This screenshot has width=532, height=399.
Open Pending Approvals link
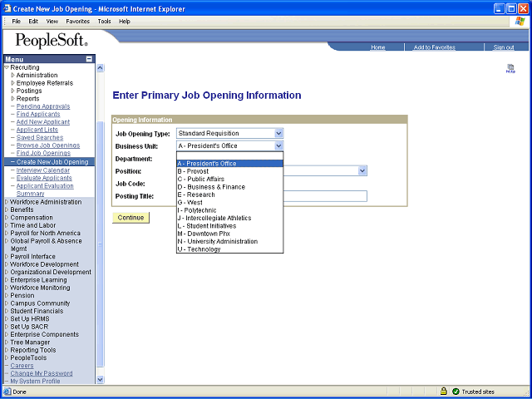pyautogui.click(x=43, y=106)
